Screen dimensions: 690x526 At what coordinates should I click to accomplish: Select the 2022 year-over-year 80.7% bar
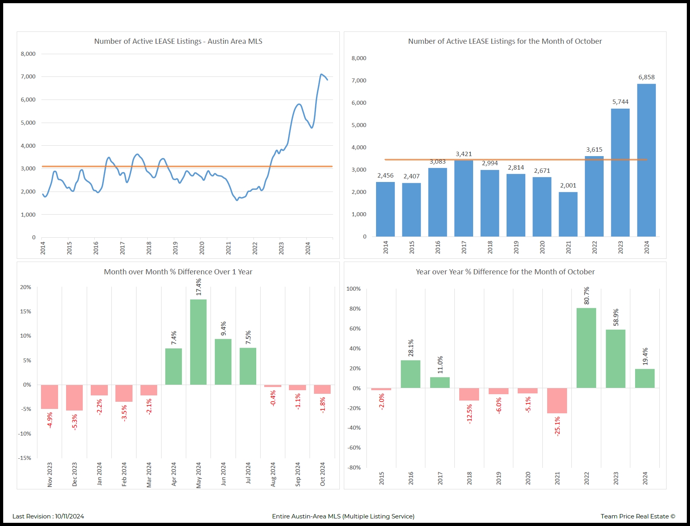586,348
